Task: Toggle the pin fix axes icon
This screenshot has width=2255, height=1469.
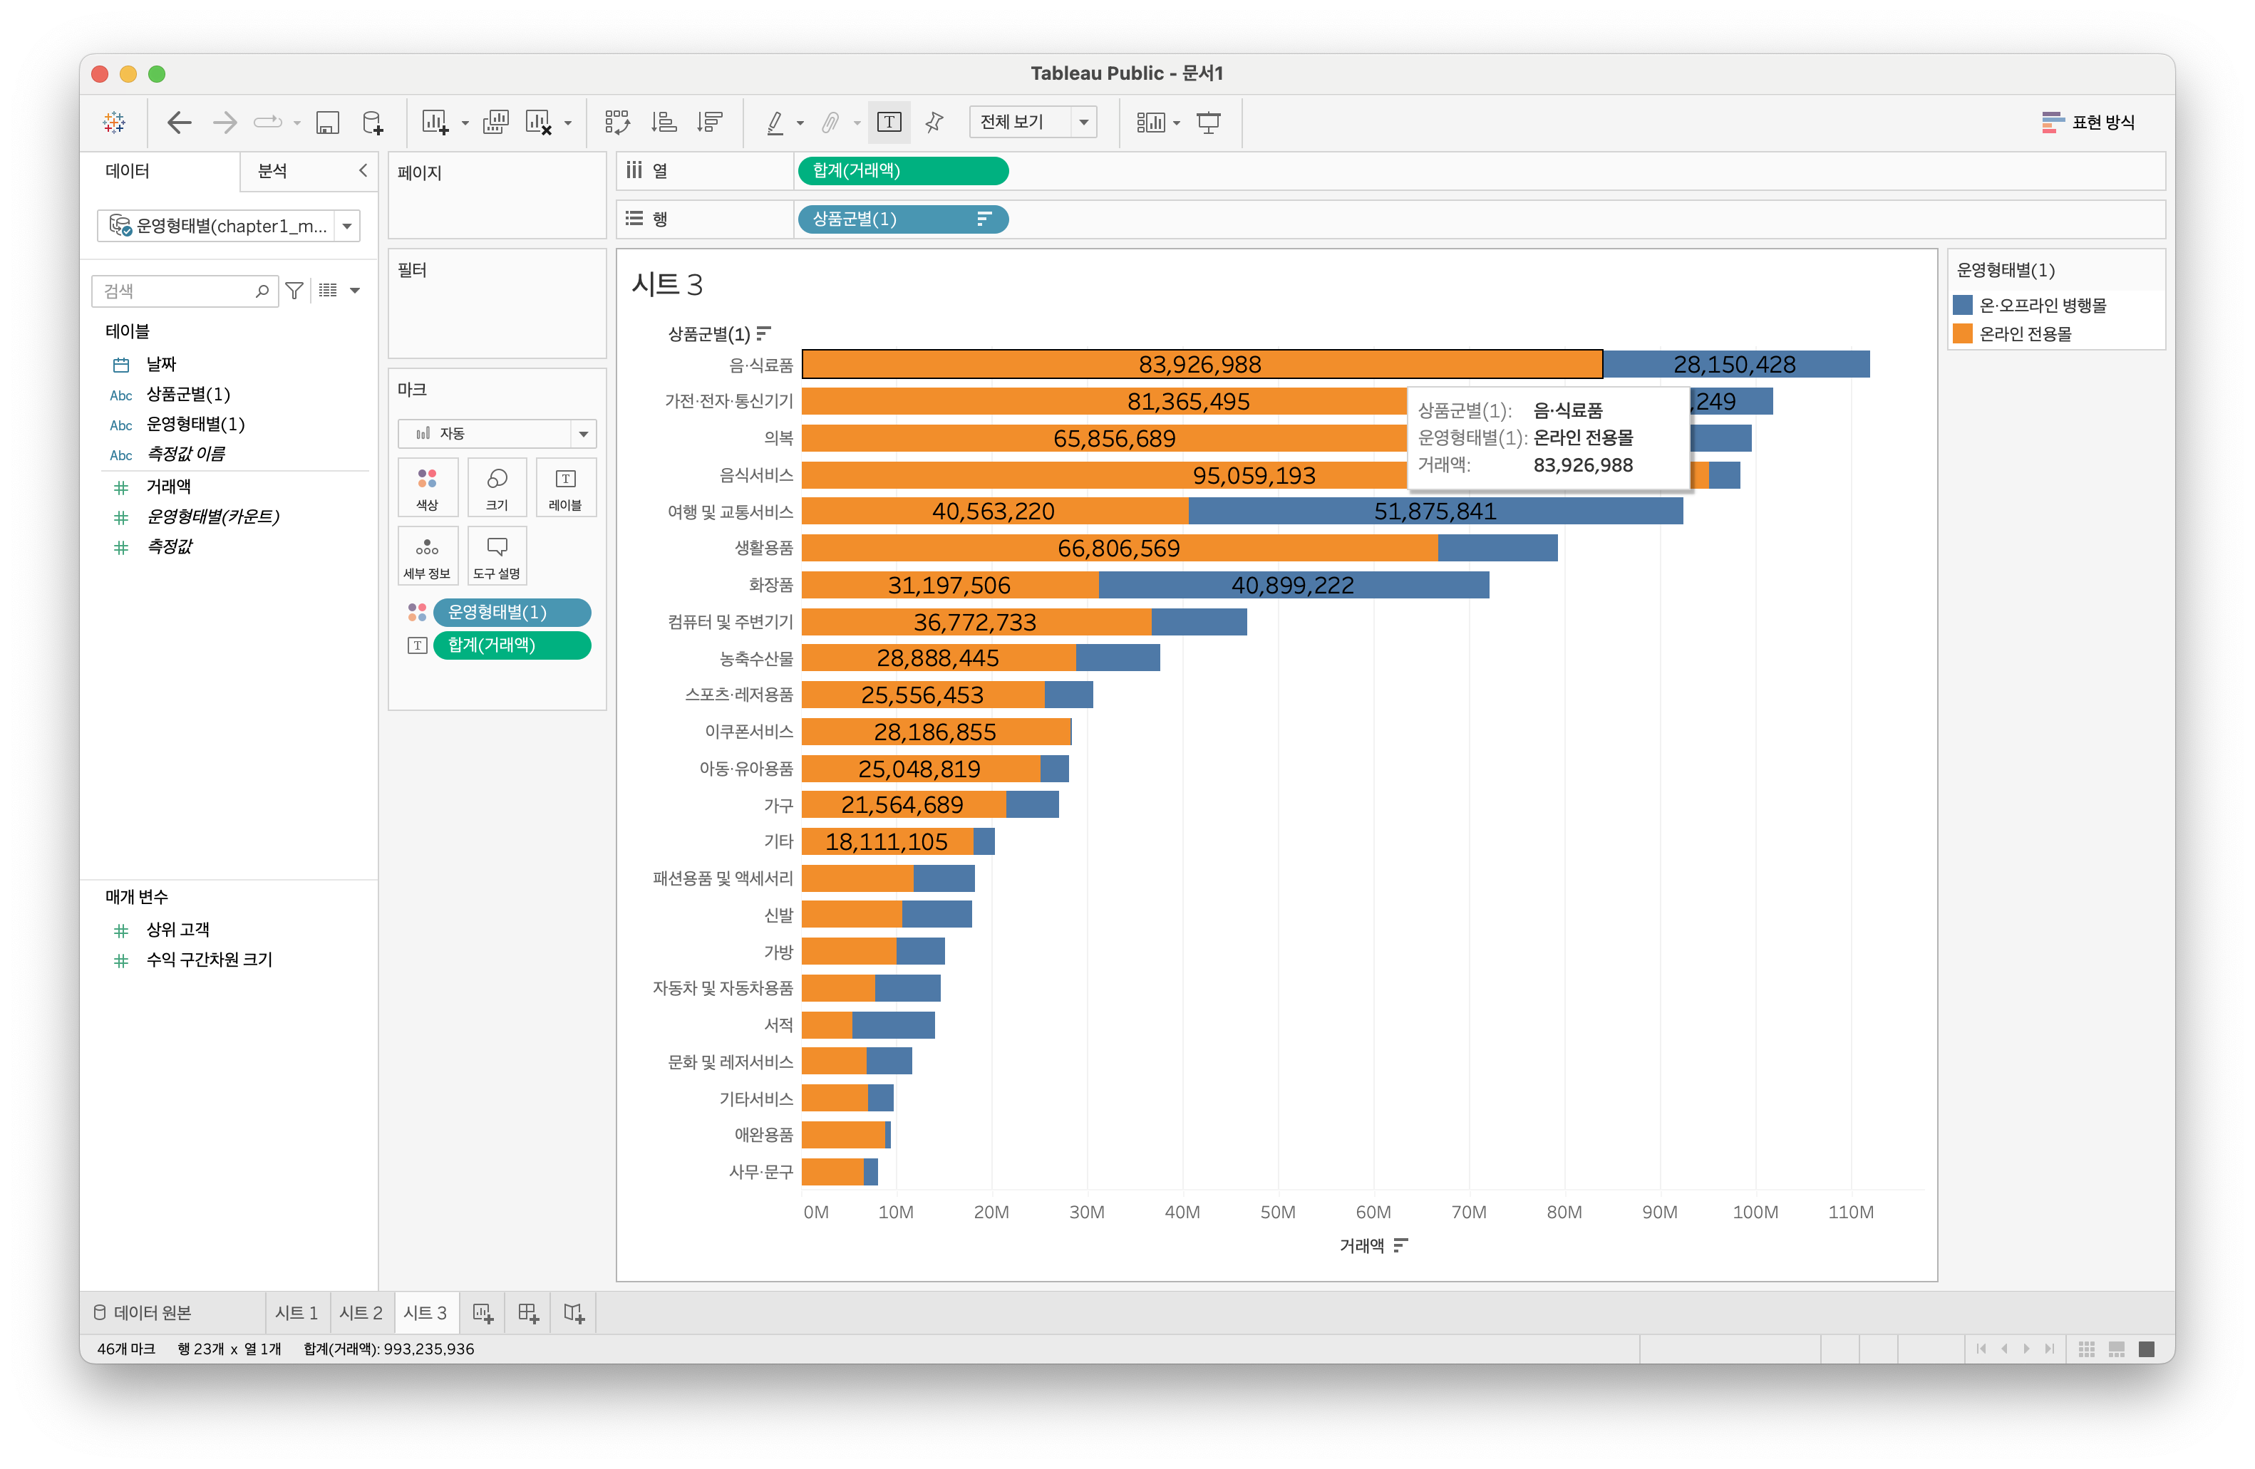Action: click(x=934, y=123)
